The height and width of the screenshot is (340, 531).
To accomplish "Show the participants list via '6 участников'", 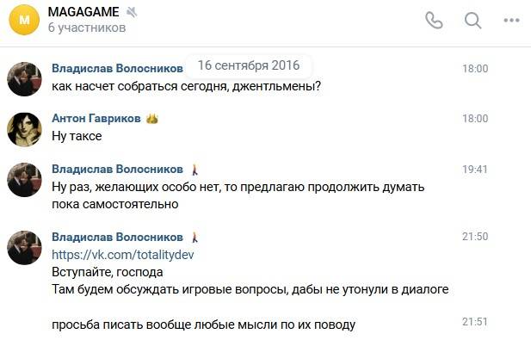I will (87, 28).
